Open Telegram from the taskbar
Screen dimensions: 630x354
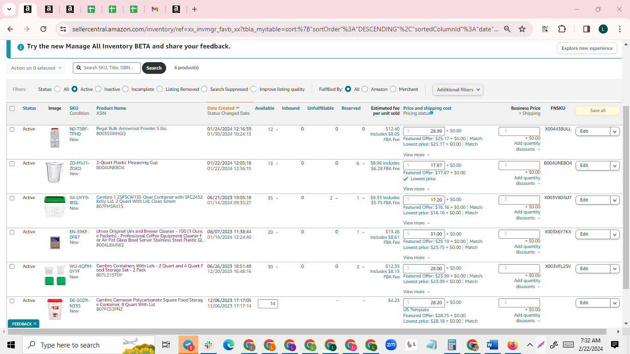click(188, 345)
